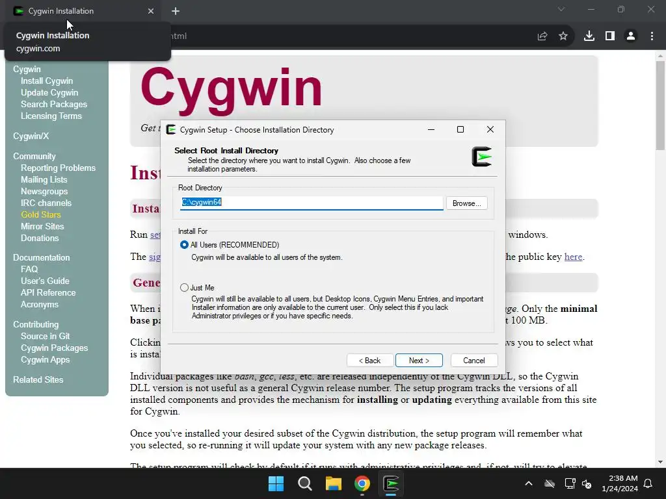Open the API Reference link
Image resolution: width=666 pixels, height=499 pixels.
coord(48,292)
